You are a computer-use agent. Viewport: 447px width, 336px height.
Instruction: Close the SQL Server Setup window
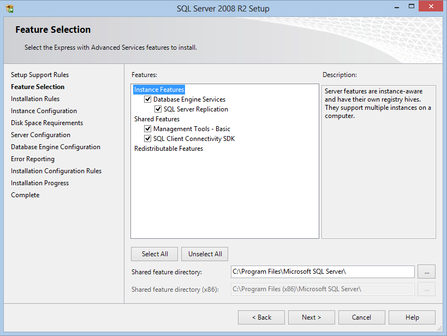pos(431,7)
